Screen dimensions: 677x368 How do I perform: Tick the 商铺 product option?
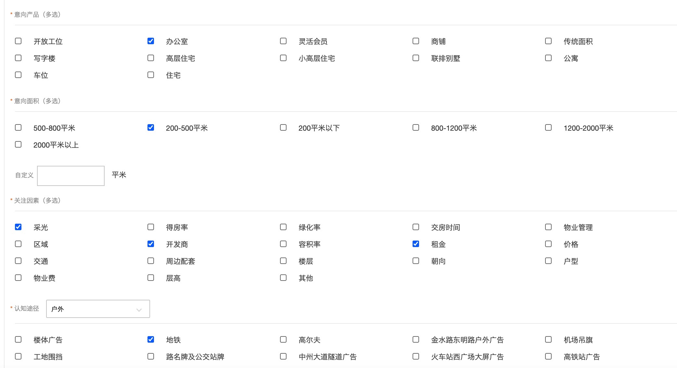click(x=416, y=41)
